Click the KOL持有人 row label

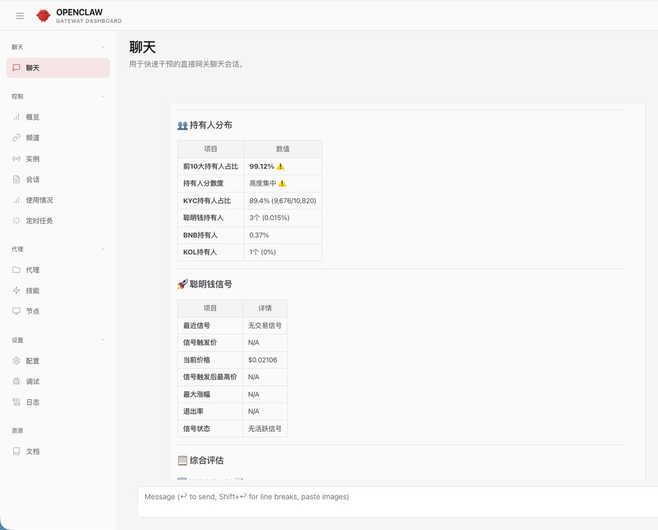tap(200, 252)
